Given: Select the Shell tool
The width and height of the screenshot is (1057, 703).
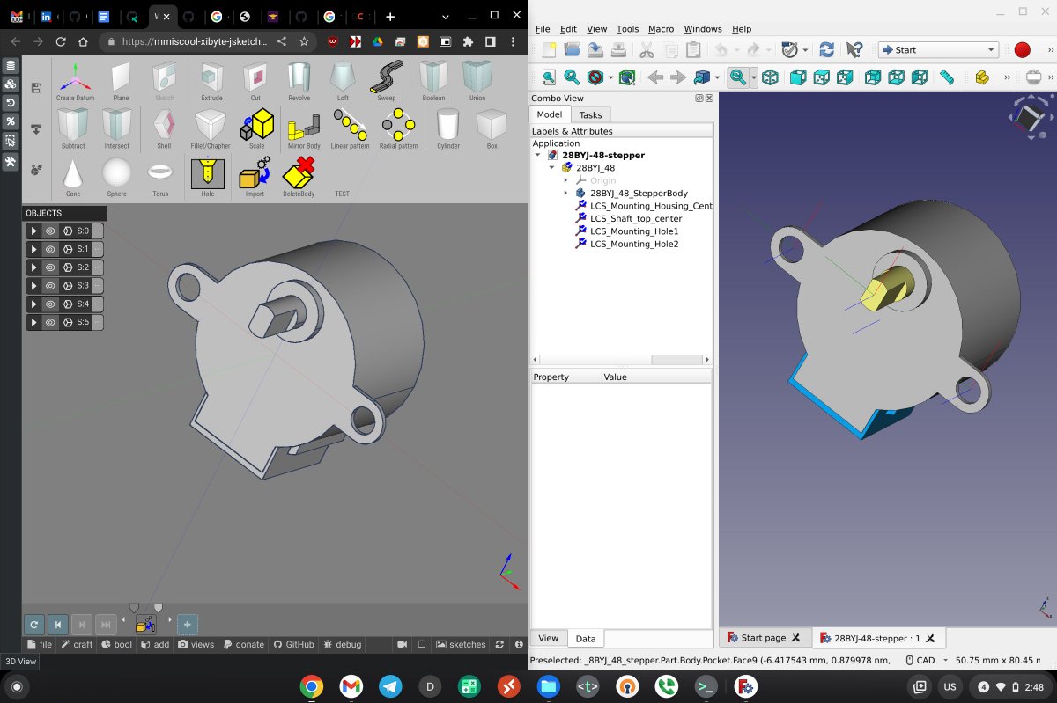Looking at the screenshot, I should pos(164,128).
